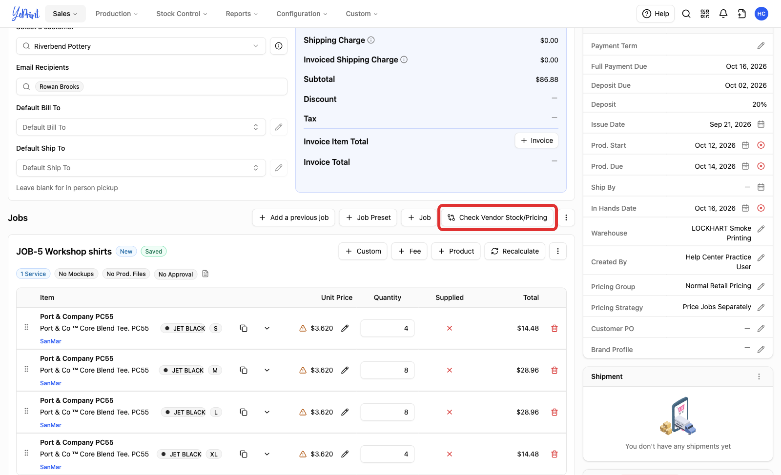
Task: Expand the JET BLACK XL item chevron
Action: [267, 454]
